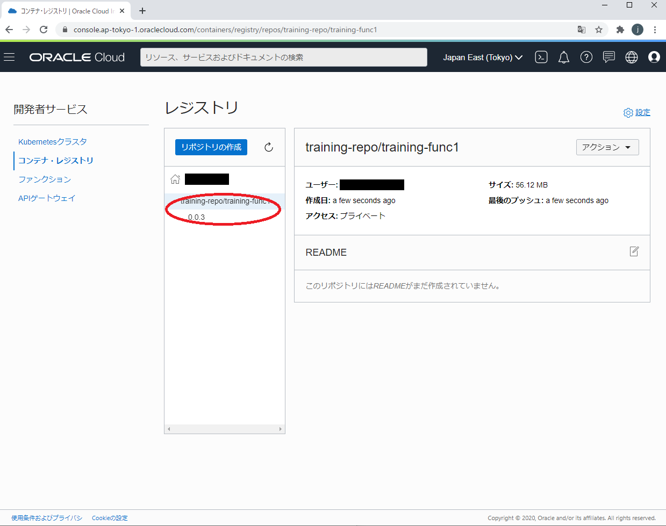Switch to the コンテナ・レジストリ Oracle Cloud tab

67,11
